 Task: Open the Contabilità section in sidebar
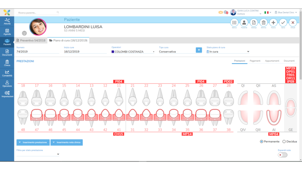coord(7,73)
